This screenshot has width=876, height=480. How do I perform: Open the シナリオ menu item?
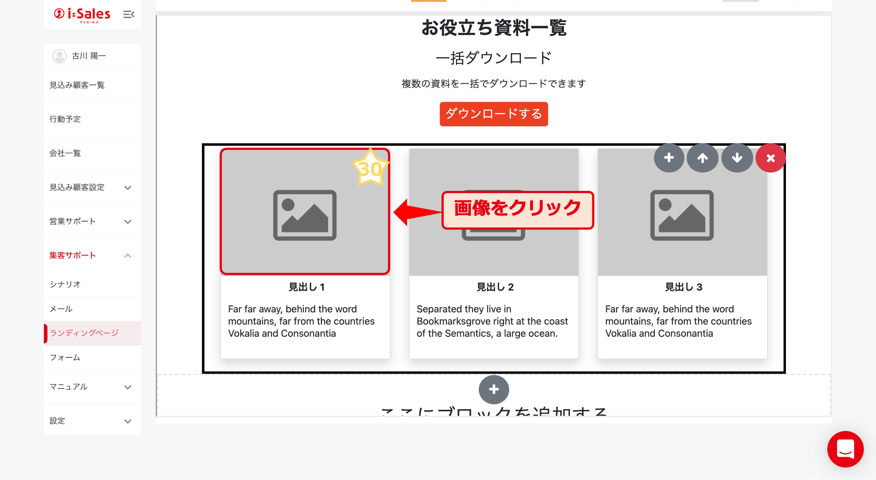[65, 284]
